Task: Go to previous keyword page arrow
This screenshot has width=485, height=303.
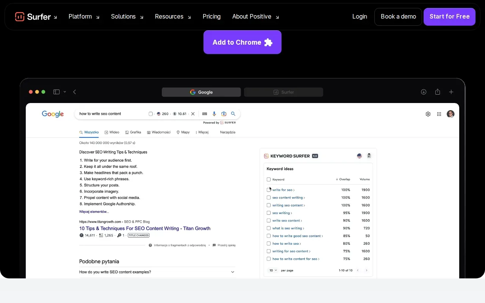Action: tap(358, 270)
